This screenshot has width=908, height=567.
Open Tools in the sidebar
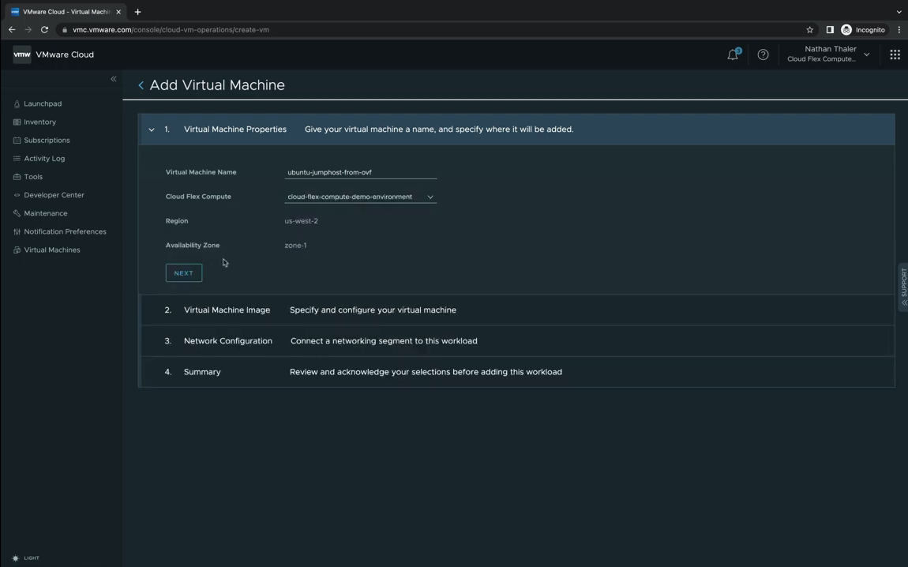[33, 177]
